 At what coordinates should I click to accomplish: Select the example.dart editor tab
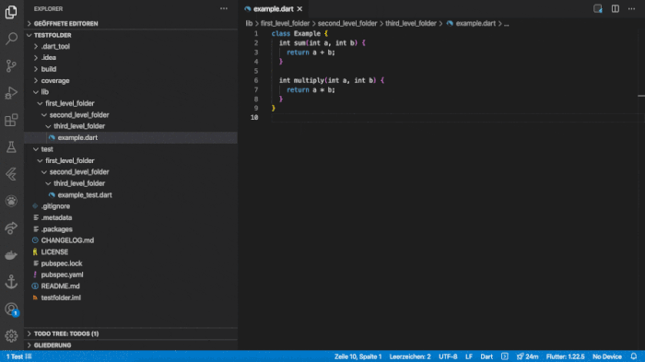[273, 8]
